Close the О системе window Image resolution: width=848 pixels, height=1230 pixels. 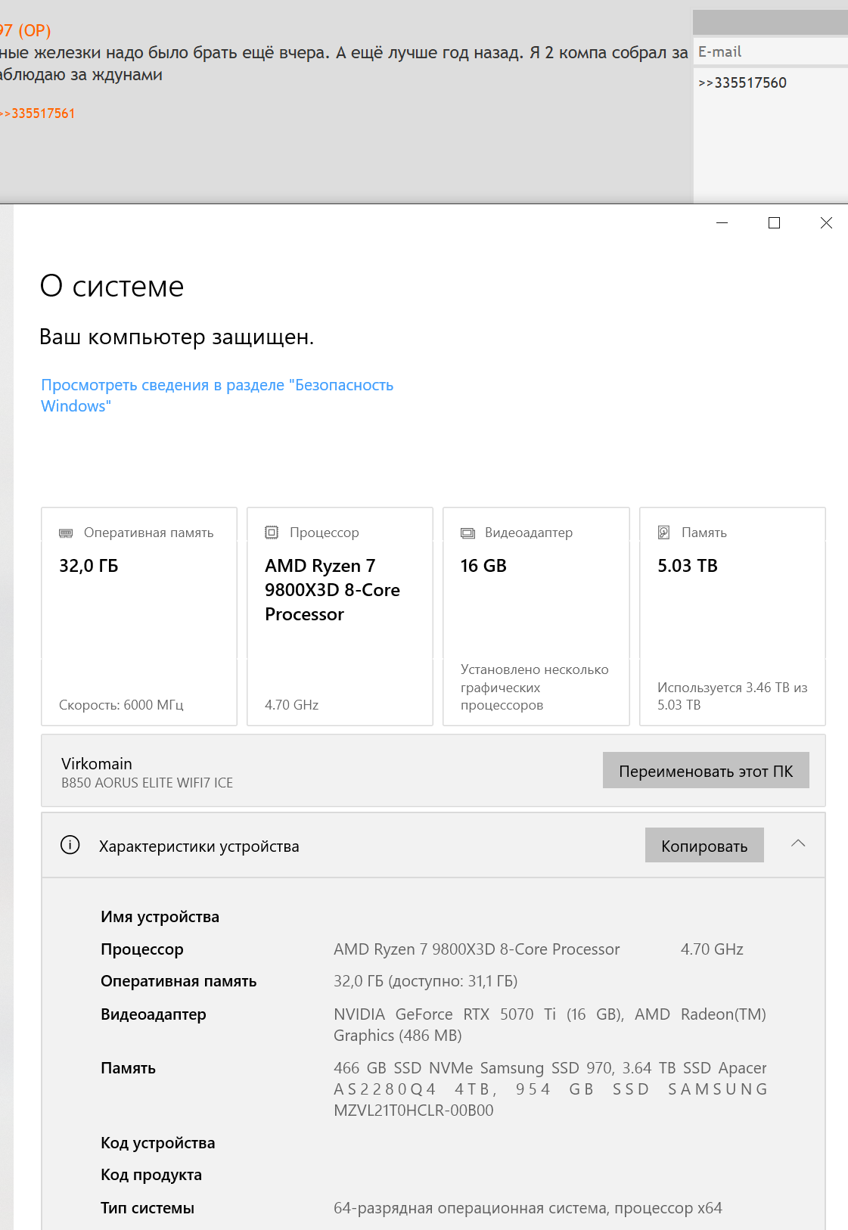(826, 222)
